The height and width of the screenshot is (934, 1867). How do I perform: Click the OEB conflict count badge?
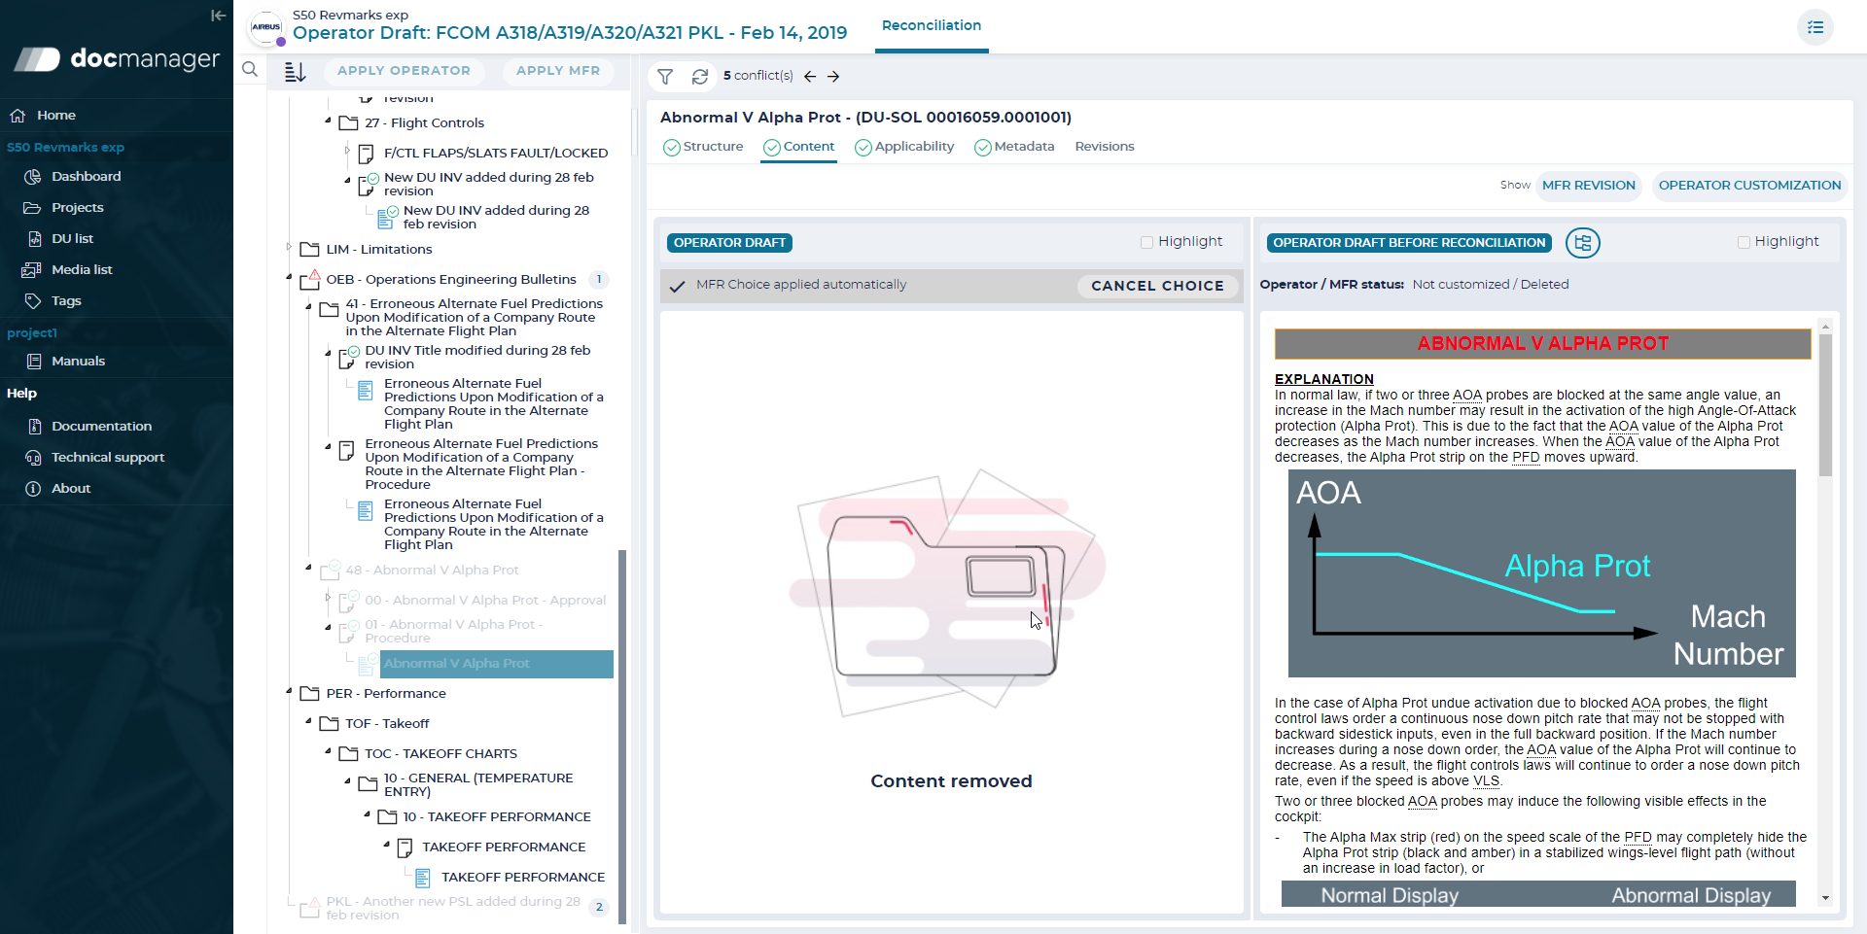[599, 280]
